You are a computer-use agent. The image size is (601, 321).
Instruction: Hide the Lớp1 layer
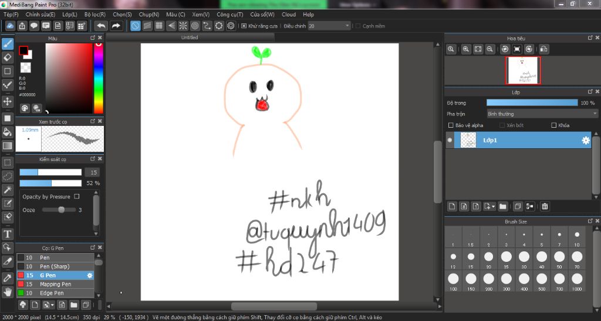(x=450, y=140)
